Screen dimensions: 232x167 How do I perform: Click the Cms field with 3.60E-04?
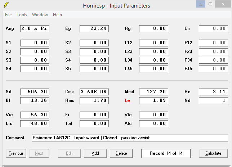pos(94,92)
